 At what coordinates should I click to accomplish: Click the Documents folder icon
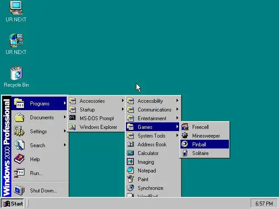coord(19,117)
